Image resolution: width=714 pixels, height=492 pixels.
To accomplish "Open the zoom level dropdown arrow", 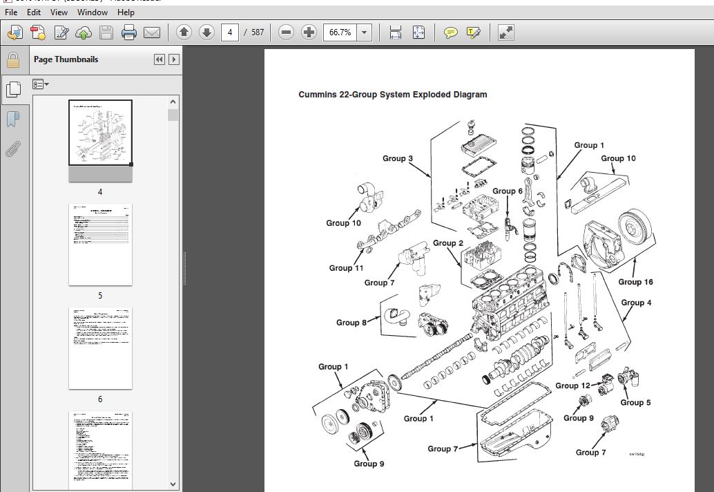I will (x=364, y=32).
